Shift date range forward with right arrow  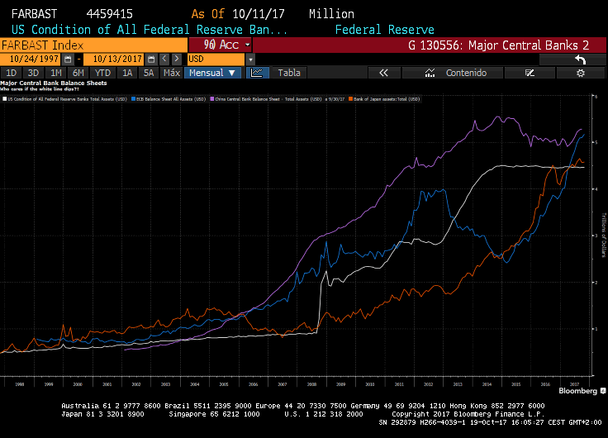tap(177, 59)
